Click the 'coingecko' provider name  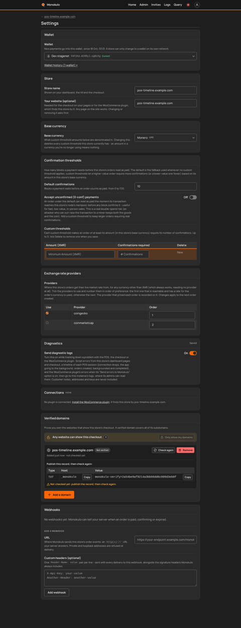pyautogui.click(x=81, y=313)
